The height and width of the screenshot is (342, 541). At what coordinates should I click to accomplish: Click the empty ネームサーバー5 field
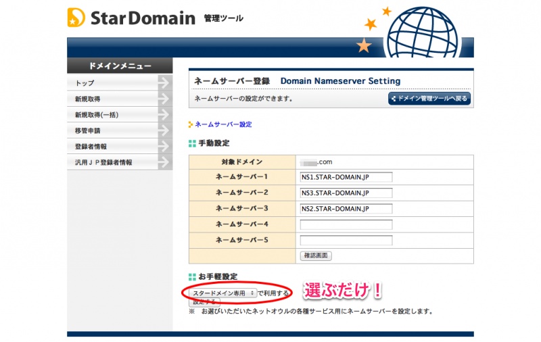click(346, 241)
